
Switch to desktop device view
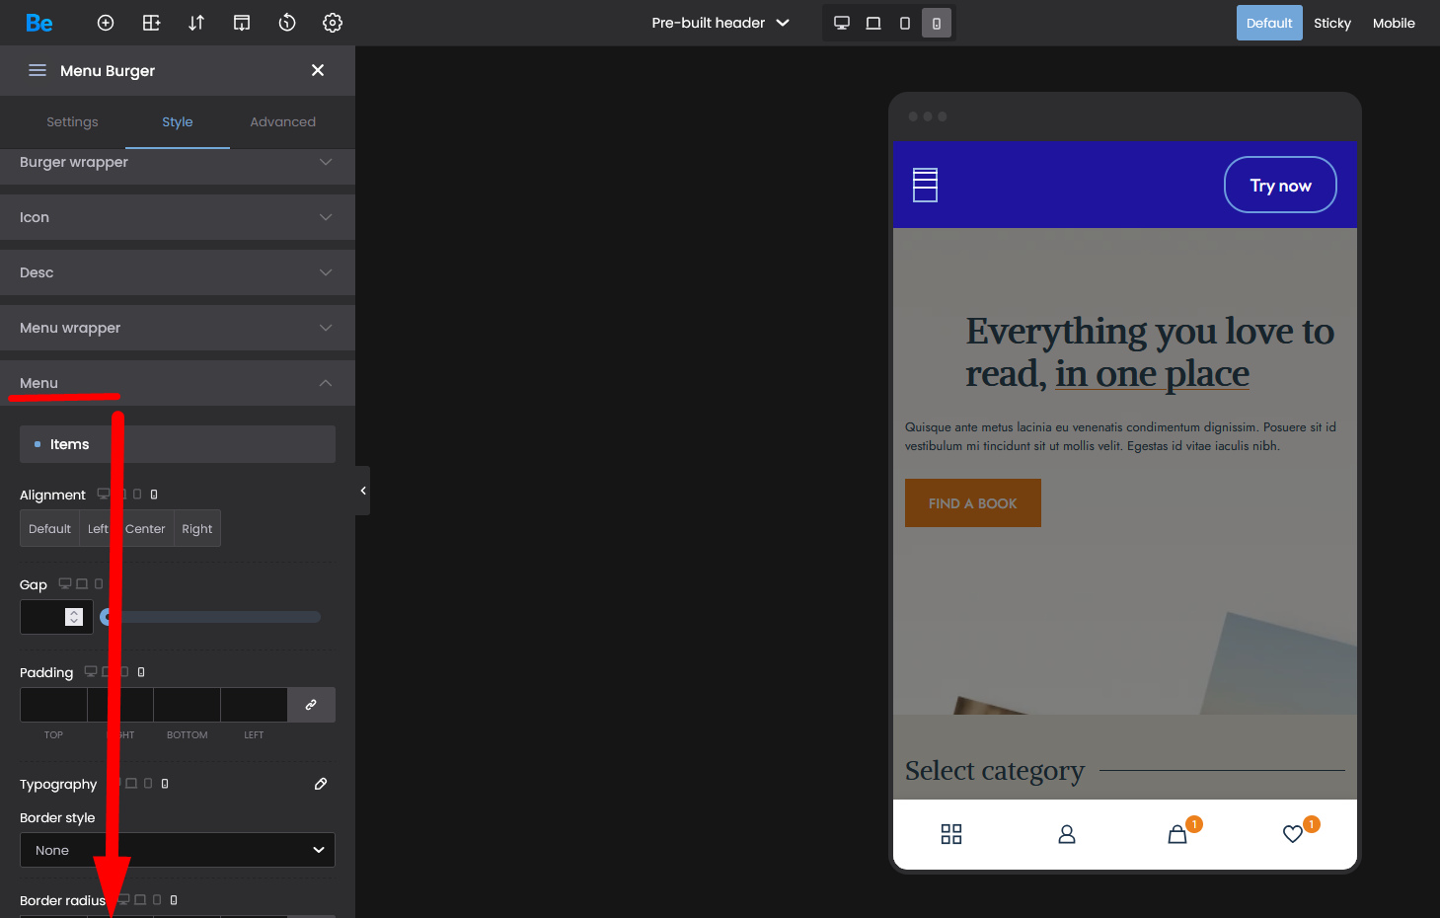tap(842, 23)
